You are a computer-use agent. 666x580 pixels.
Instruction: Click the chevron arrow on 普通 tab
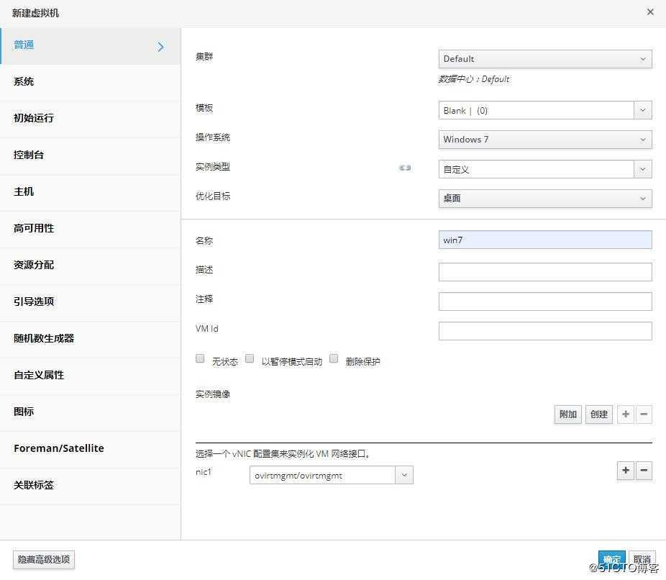coord(160,46)
